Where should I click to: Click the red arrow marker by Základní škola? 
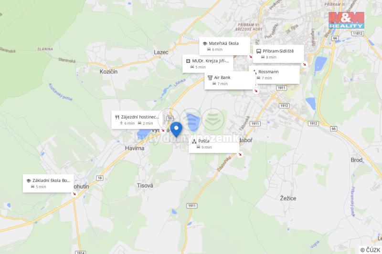point(74,194)
